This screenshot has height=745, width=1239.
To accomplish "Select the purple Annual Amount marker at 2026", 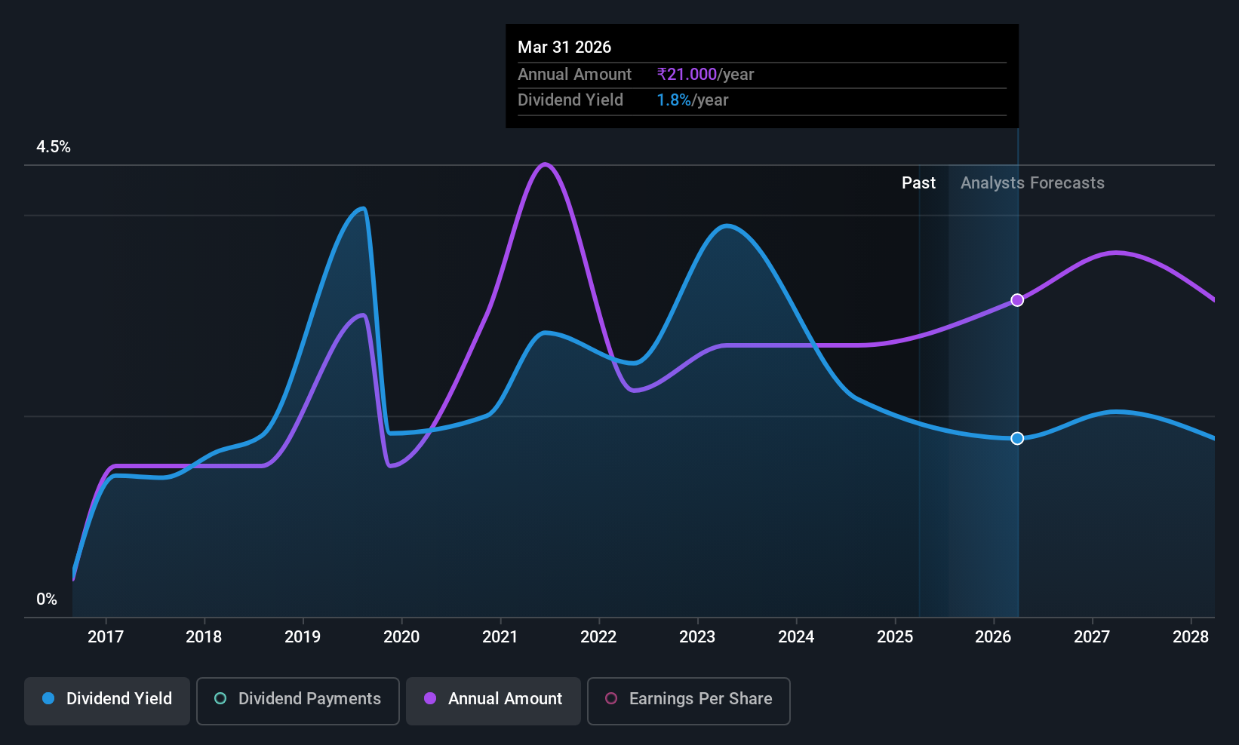I will coord(1017,300).
